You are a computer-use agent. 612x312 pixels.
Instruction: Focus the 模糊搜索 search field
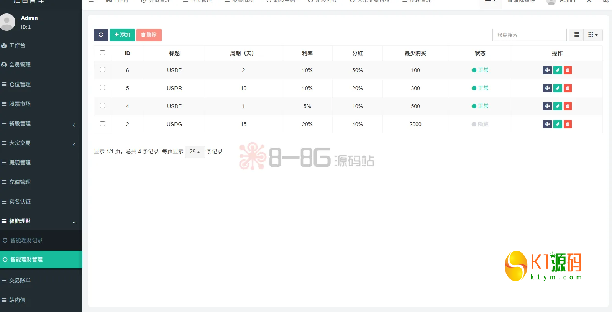click(529, 35)
